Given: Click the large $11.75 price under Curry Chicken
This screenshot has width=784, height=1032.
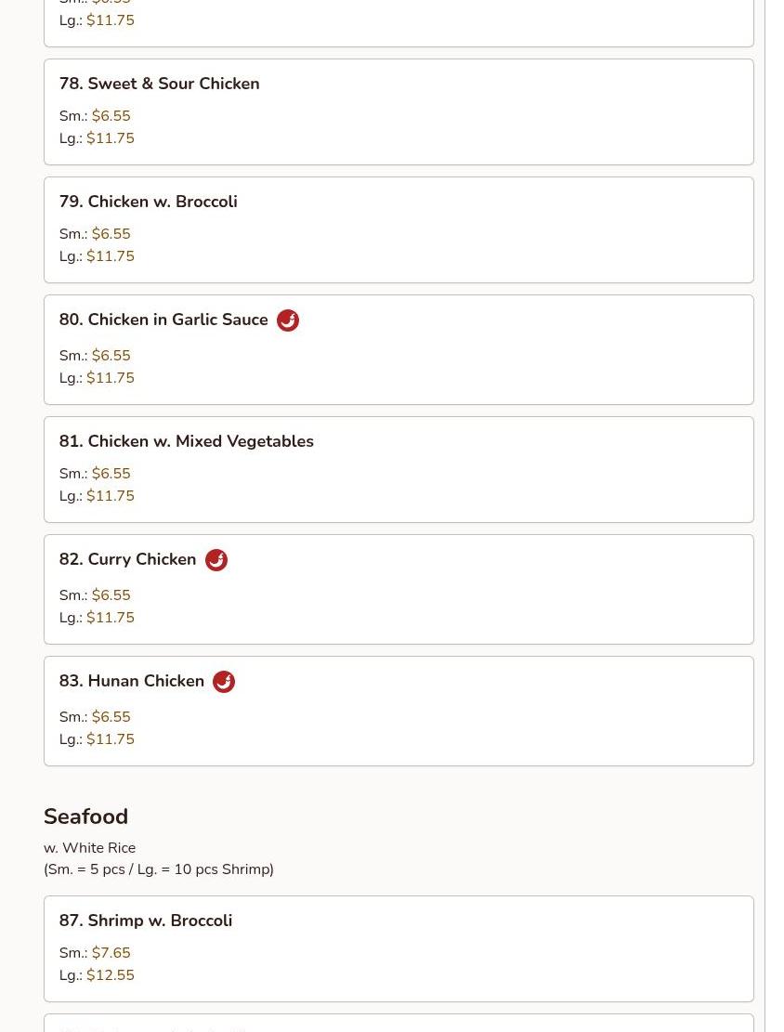Looking at the screenshot, I should click(110, 618).
